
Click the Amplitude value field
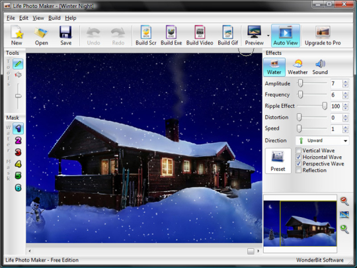tap(337, 83)
